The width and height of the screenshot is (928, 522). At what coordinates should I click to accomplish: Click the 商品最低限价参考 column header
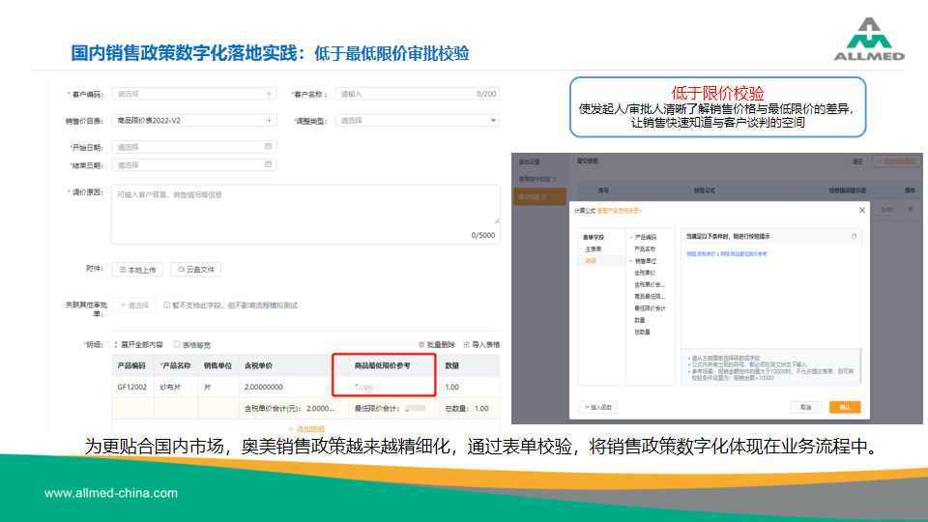coord(383,365)
